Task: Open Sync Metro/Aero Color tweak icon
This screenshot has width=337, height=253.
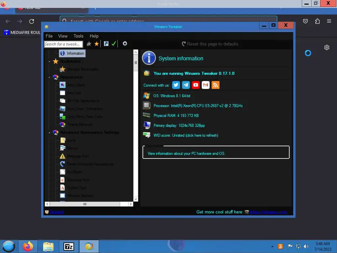Action: (x=62, y=117)
